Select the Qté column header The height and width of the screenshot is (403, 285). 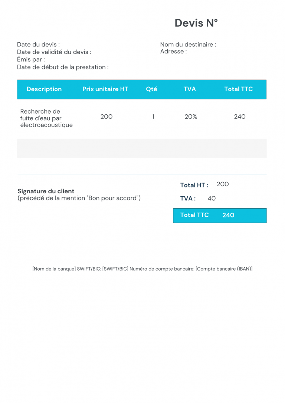tap(151, 89)
